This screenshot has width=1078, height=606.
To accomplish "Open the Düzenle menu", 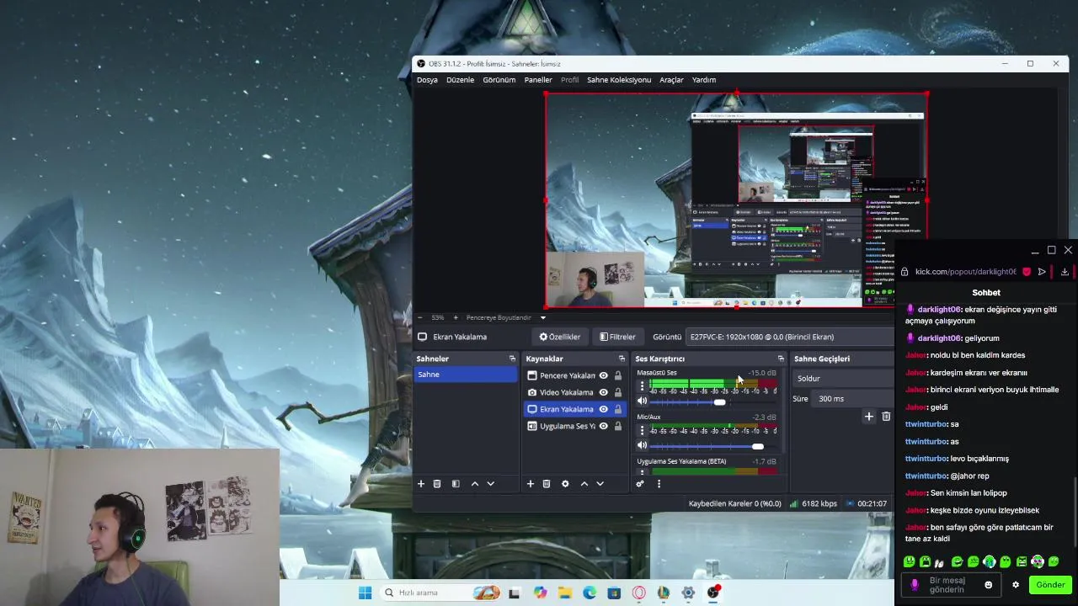I will [x=460, y=80].
